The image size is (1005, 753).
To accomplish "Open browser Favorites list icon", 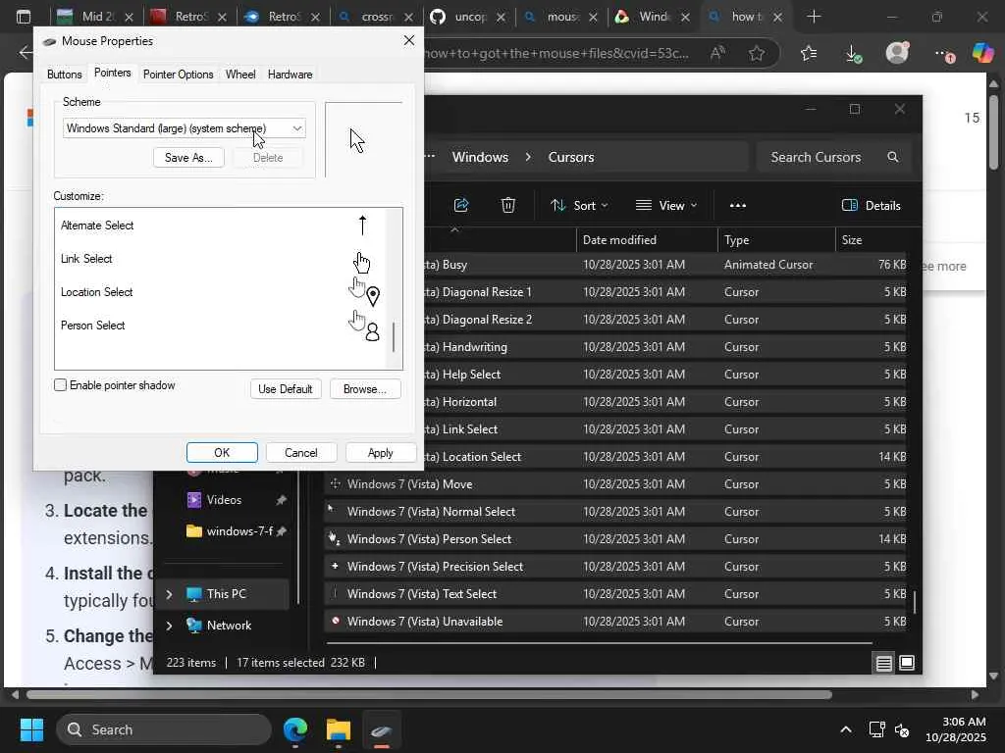I will 809,53.
